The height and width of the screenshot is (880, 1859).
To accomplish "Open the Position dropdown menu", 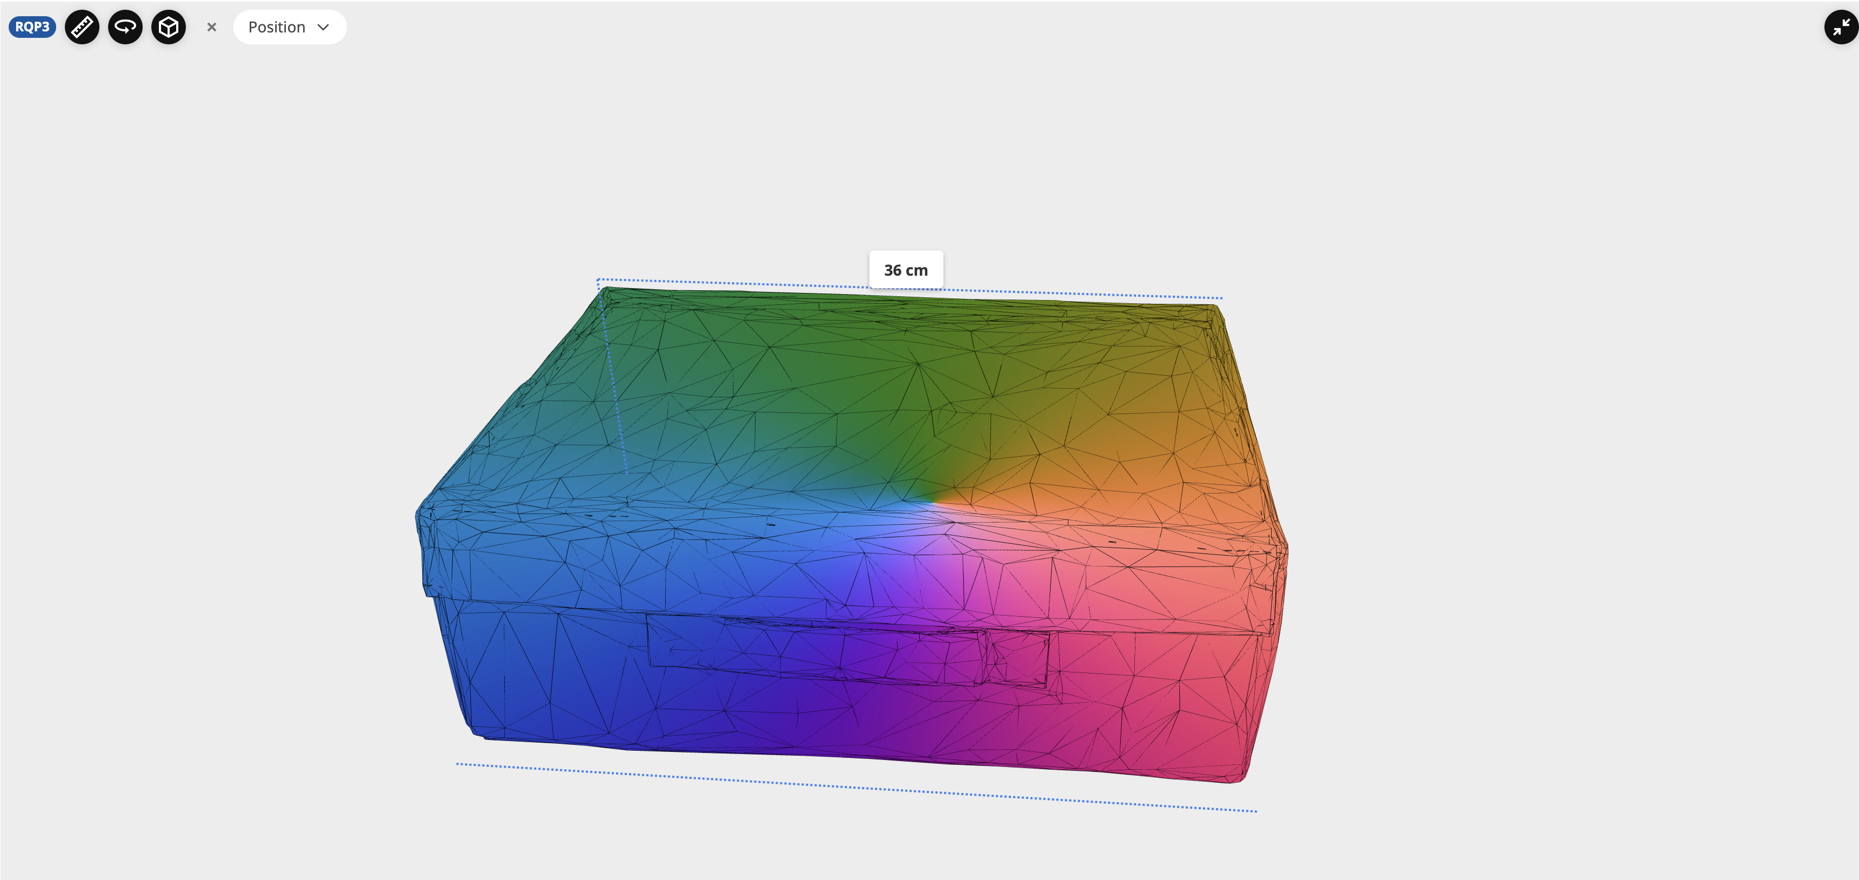I will 289,26.
